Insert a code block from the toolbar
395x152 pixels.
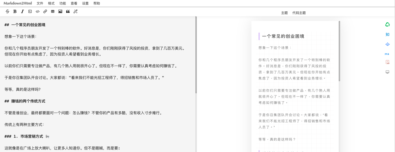(x=30, y=11)
